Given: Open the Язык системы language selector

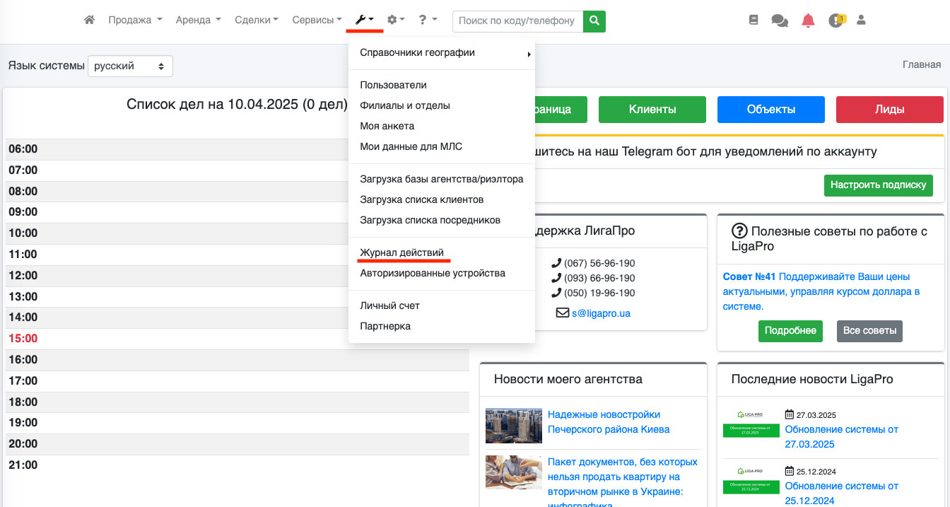Looking at the screenshot, I should pos(130,66).
